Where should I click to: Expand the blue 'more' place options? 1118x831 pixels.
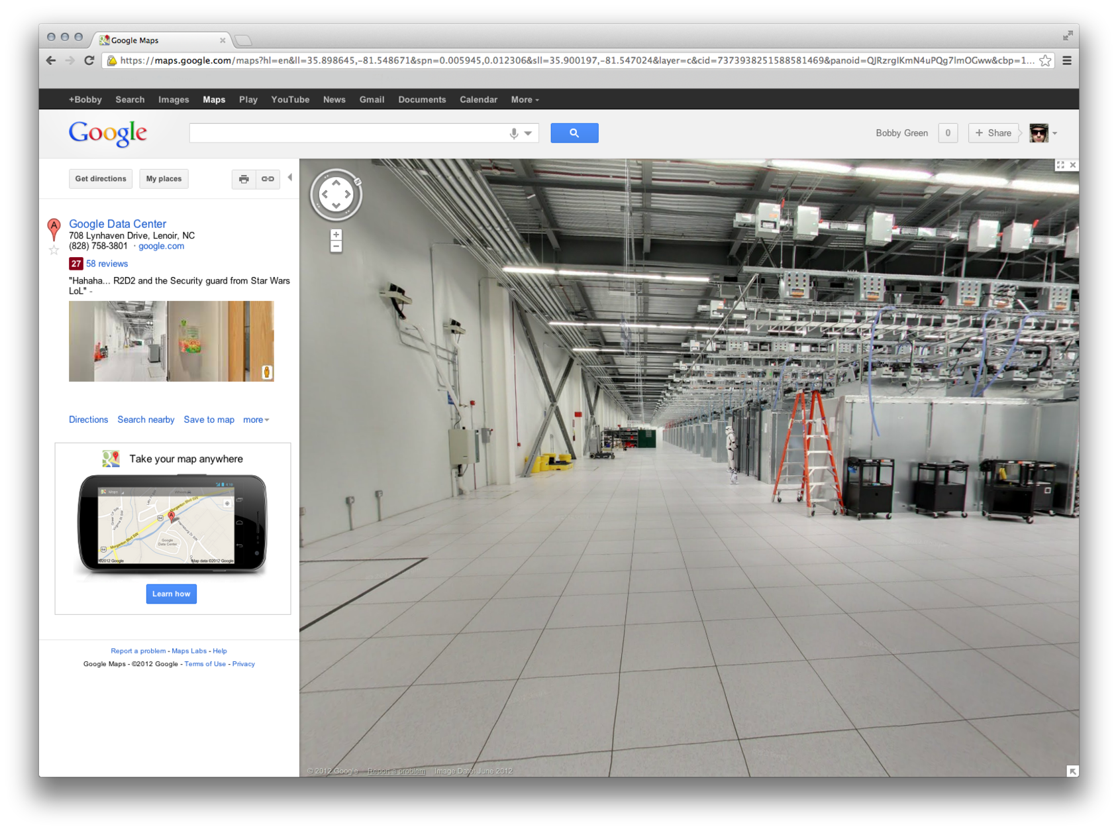click(256, 419)
